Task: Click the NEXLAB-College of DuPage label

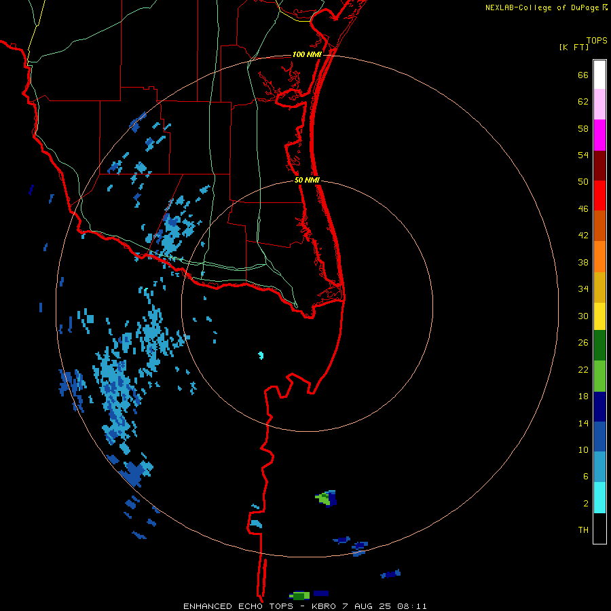Action: pos(543,7)
